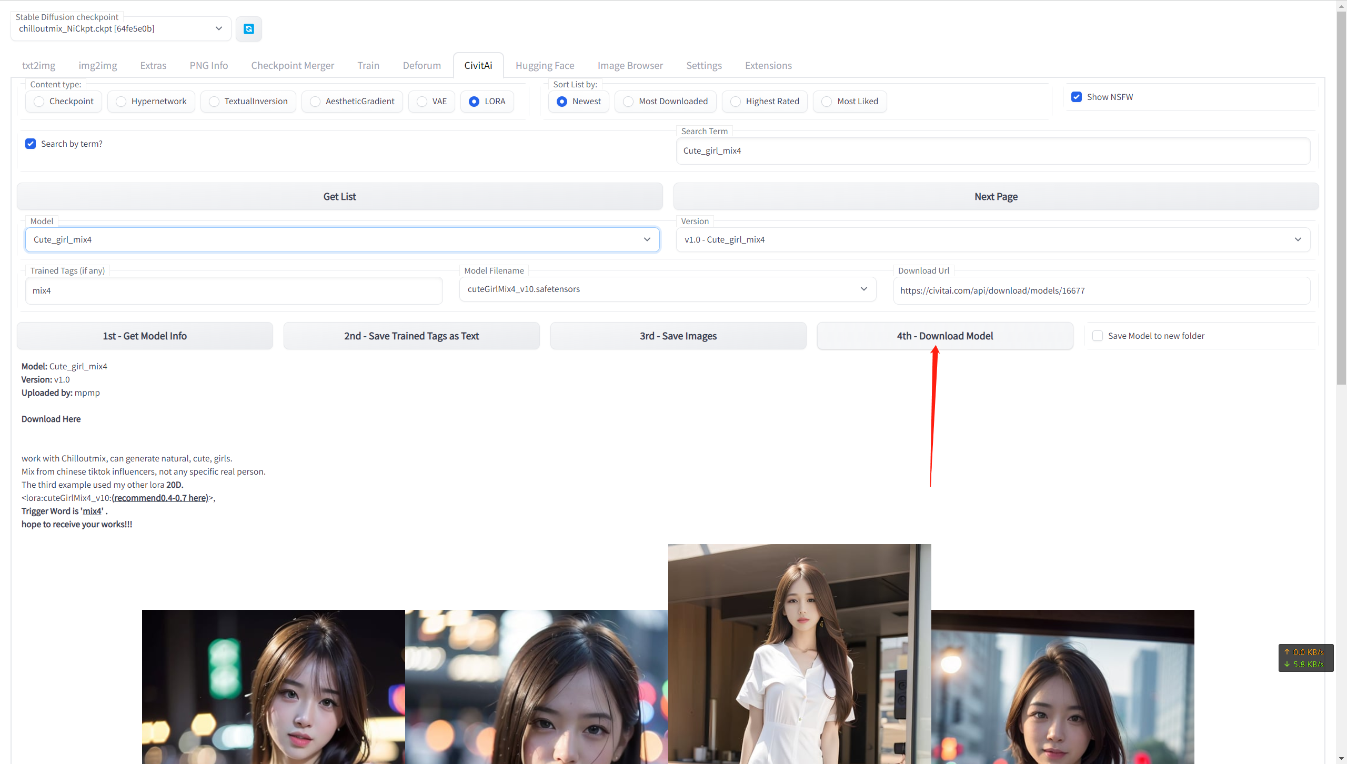
Task: Choose the Highest Rated sort option
Action: (x=736, y=101)
